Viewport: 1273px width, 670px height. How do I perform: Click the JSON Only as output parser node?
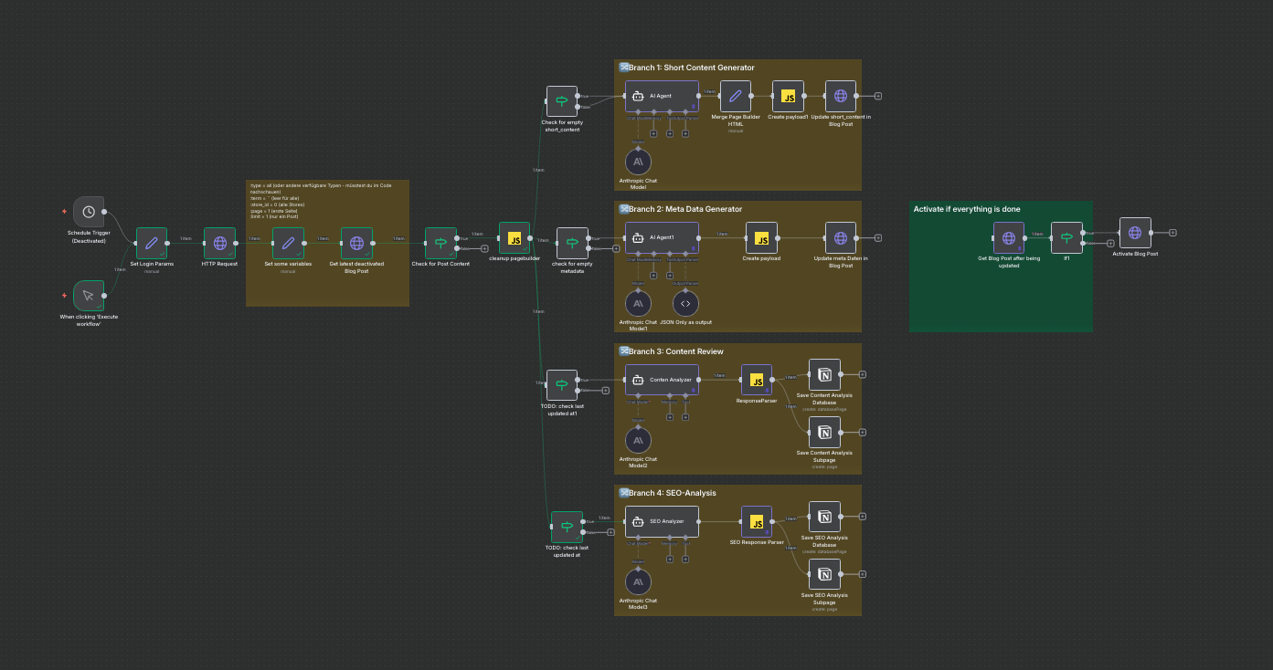(687, 302)
